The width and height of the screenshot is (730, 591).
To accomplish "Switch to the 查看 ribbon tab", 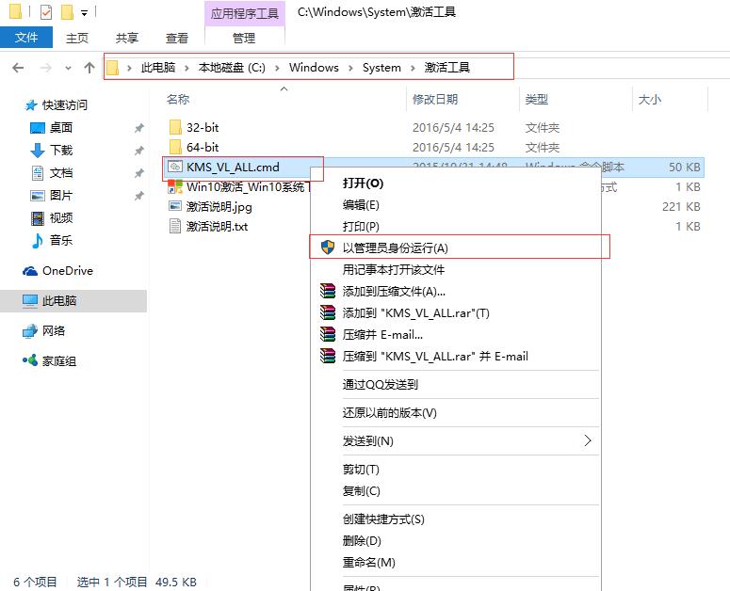I will click(177, 38).
